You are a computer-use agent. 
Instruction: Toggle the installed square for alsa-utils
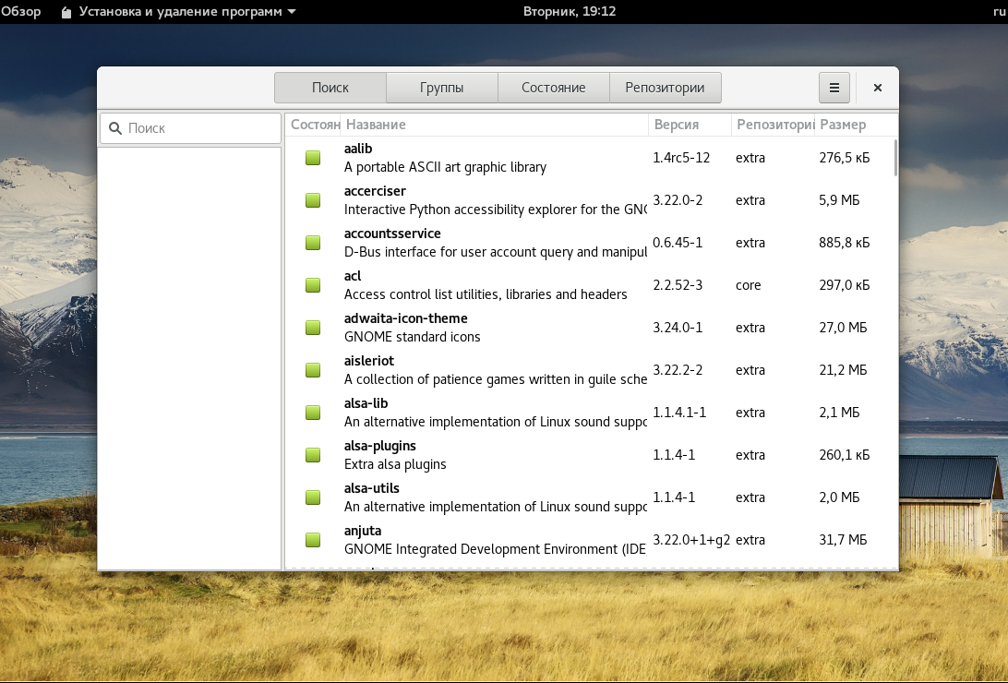click(x=312, y=497)
